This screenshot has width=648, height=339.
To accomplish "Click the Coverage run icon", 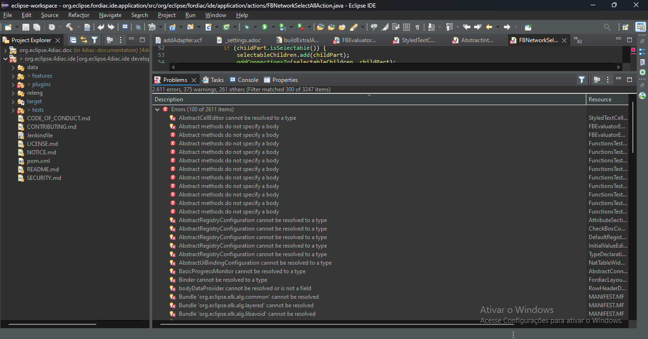I will (282, 27).
